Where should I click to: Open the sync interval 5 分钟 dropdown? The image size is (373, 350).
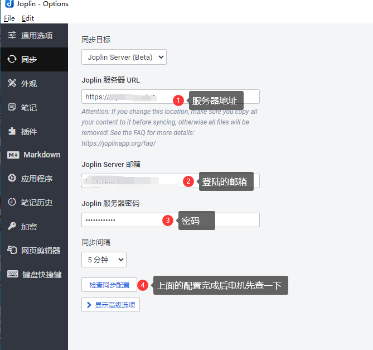[x=104, y=260]
